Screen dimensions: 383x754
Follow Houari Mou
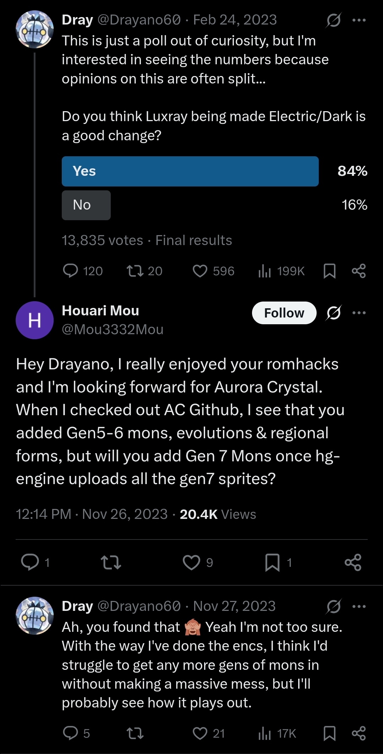pos(284,313)
